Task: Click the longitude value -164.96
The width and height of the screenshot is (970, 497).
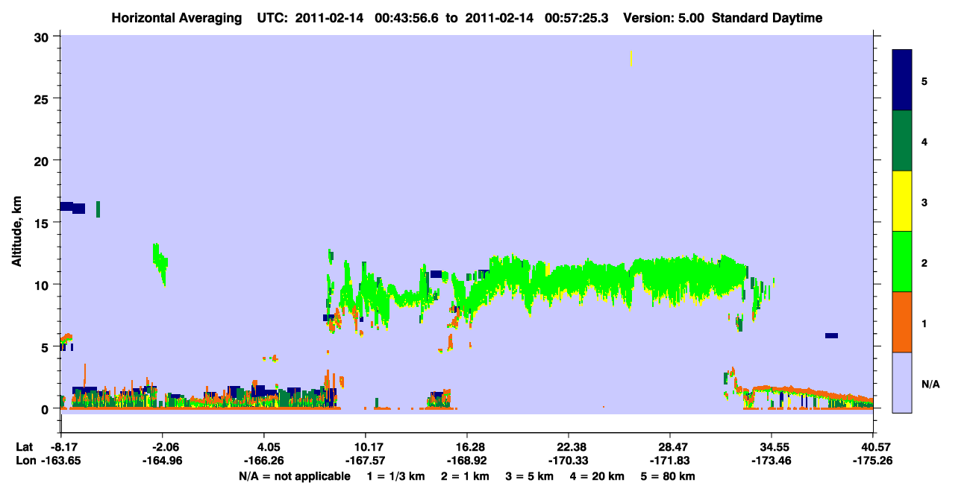Action: [x=163, y=461]
